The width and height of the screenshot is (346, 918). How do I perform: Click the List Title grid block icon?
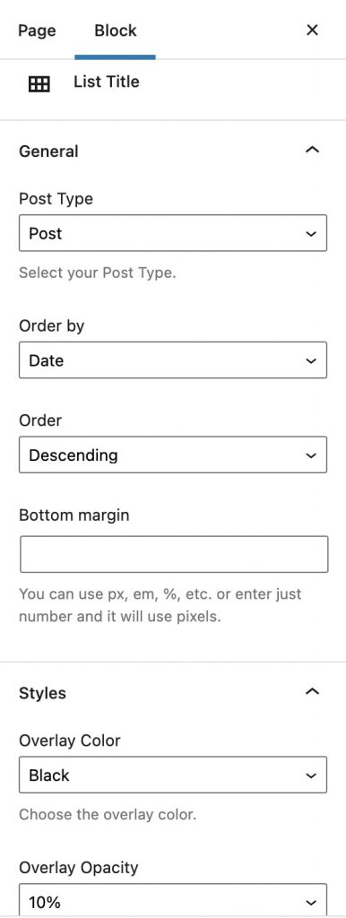pos(39,84)
